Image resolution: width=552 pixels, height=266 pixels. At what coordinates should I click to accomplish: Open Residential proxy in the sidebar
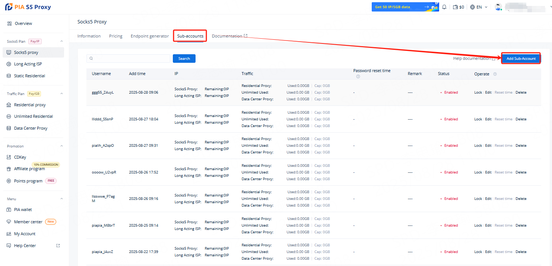tap(30, 105)
